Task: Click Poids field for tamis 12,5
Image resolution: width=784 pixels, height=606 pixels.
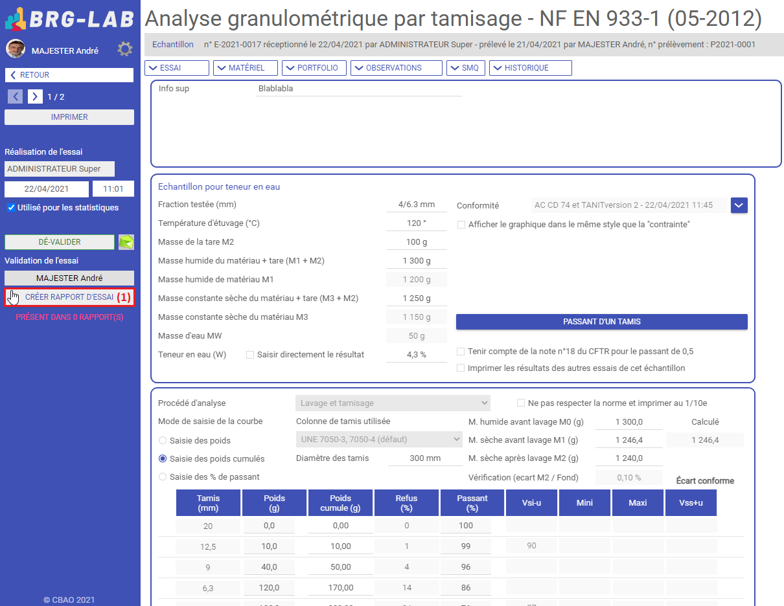Action: click(x=269, y=546)
